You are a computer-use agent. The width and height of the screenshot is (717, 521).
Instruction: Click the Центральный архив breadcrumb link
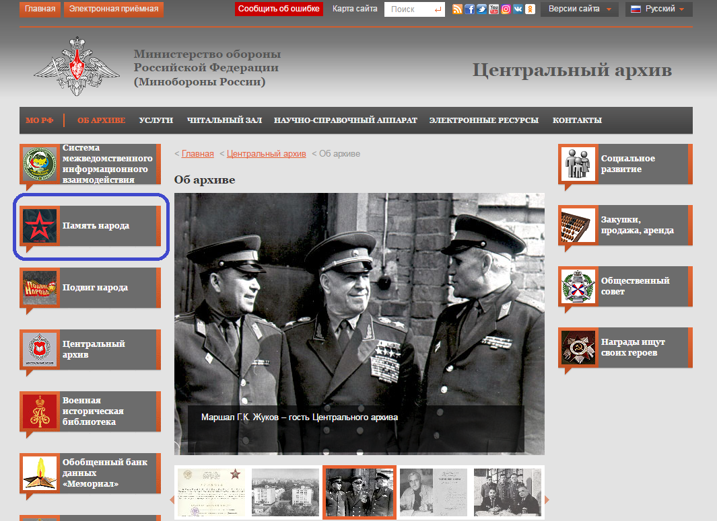coord(266,154)
